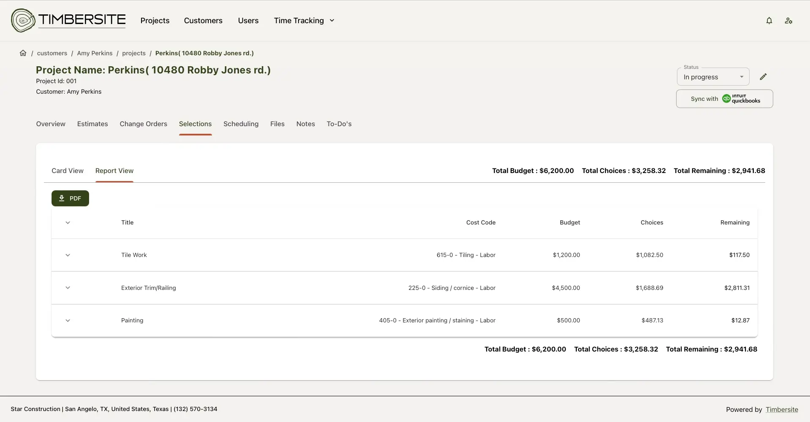Image resolution: width=810 pixels, height=422 pixels.
Task: Expand the Time Tracking menu
Action: [x=304, y=21]
